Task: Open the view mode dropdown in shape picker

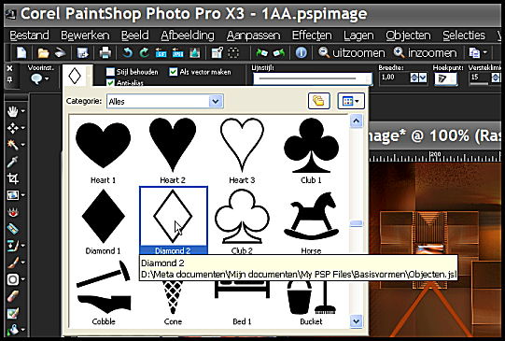Action: tap(351, 101)
